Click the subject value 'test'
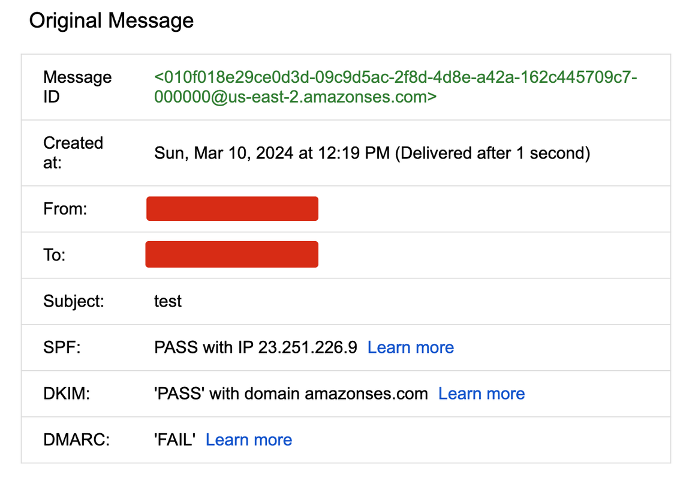The image size is (692, 480). [168, 301]
